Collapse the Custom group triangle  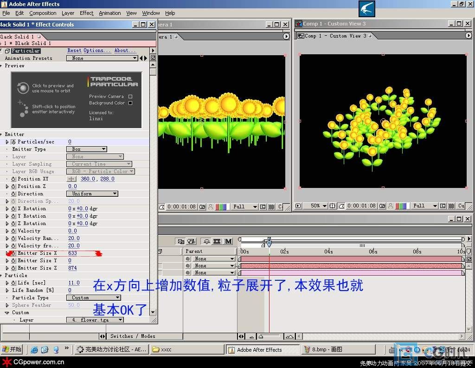coord(6,313)
